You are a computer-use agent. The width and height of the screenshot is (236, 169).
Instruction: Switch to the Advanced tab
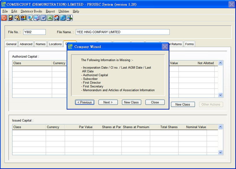click(26, 44)
